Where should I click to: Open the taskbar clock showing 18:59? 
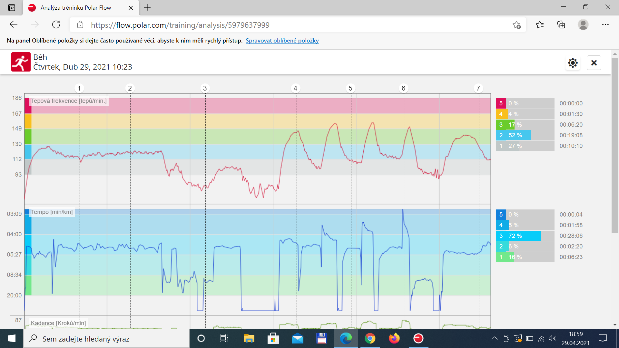[x=575, y=338]
